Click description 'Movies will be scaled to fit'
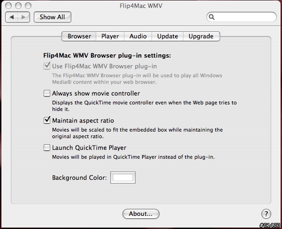Image resolution: width=282 pixels, height=229 pixels. (85, 130)
